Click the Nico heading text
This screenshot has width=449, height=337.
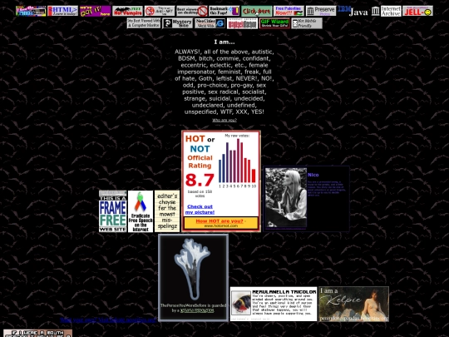point(313,175)
